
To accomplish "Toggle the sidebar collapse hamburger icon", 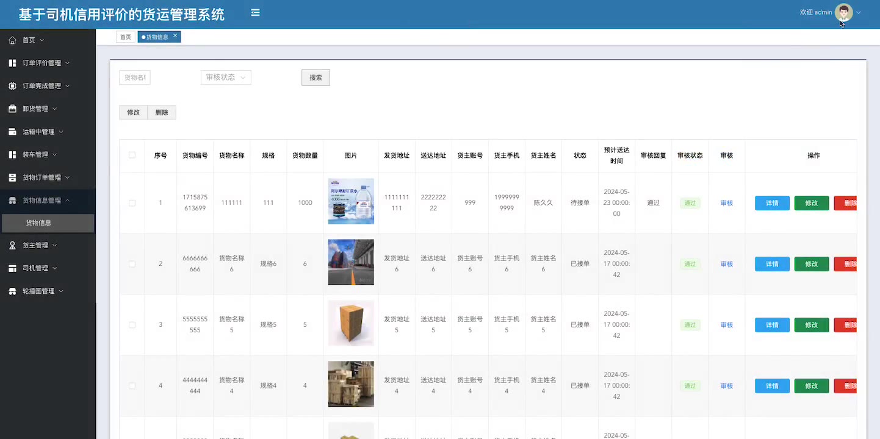I will pos(255,13).
